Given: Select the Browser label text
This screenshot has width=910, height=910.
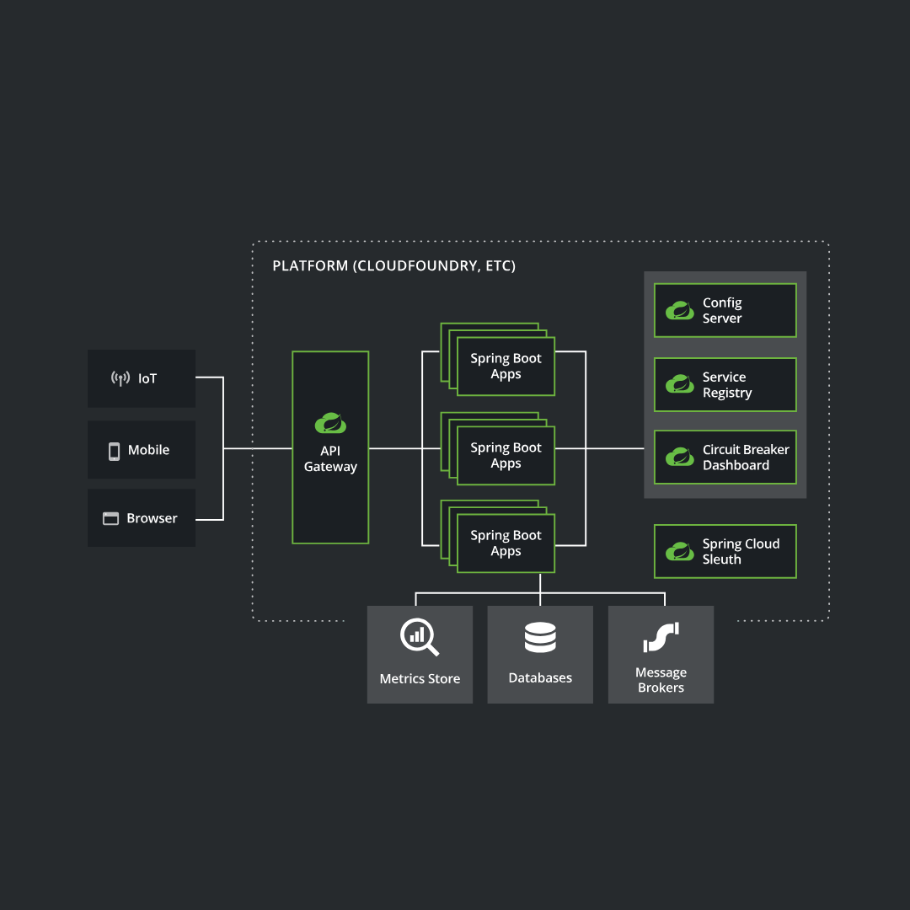Looking at the screenshot, I should (152, 518).
